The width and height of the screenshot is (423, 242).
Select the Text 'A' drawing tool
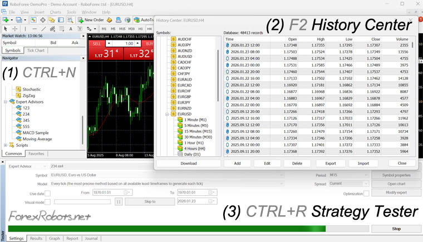(71, 28)
